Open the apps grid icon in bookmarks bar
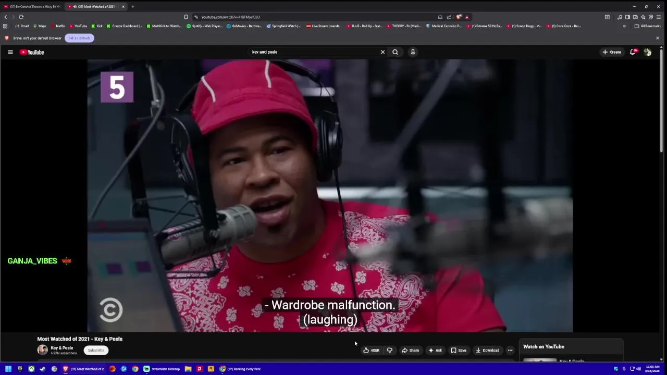The width and height of the screenshot is (667, 375). pos(5,26)
